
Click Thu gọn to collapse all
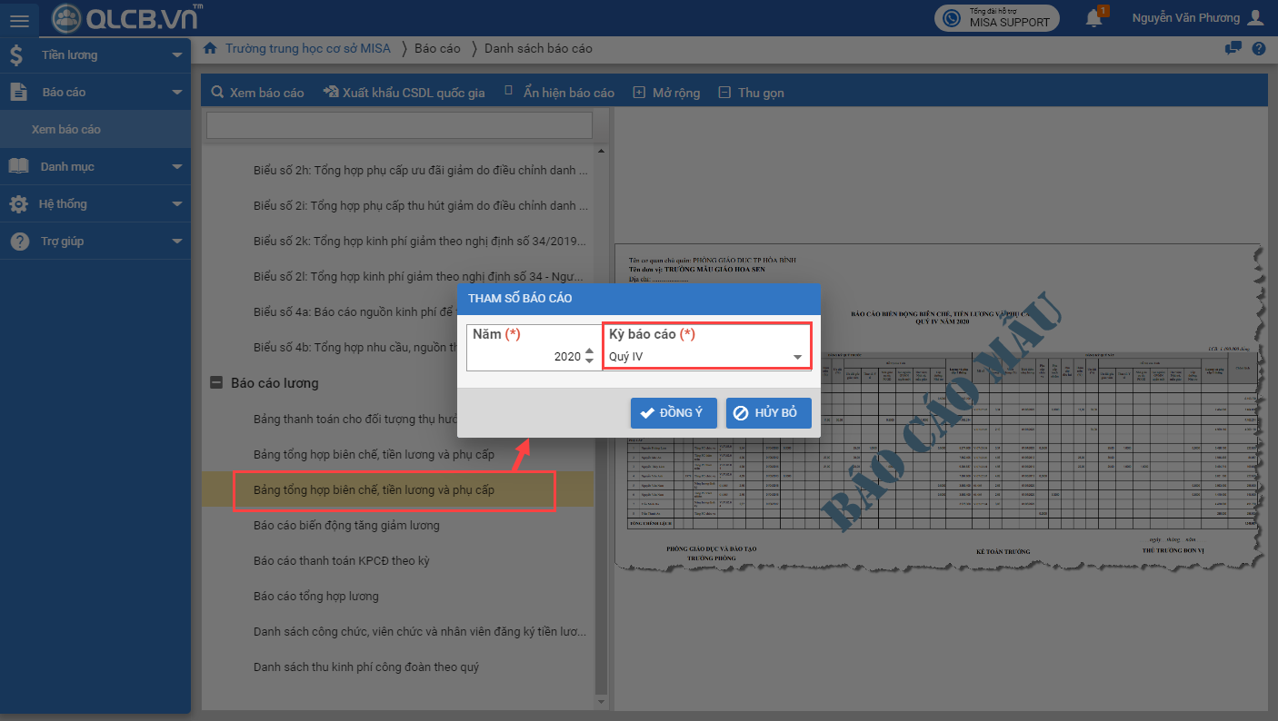tap(751, 93)
